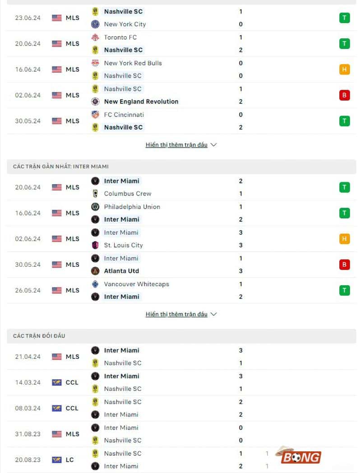This screenshot has height=473, width=361.
Task: Click the Nashville SC club logo
Action: 95,11
